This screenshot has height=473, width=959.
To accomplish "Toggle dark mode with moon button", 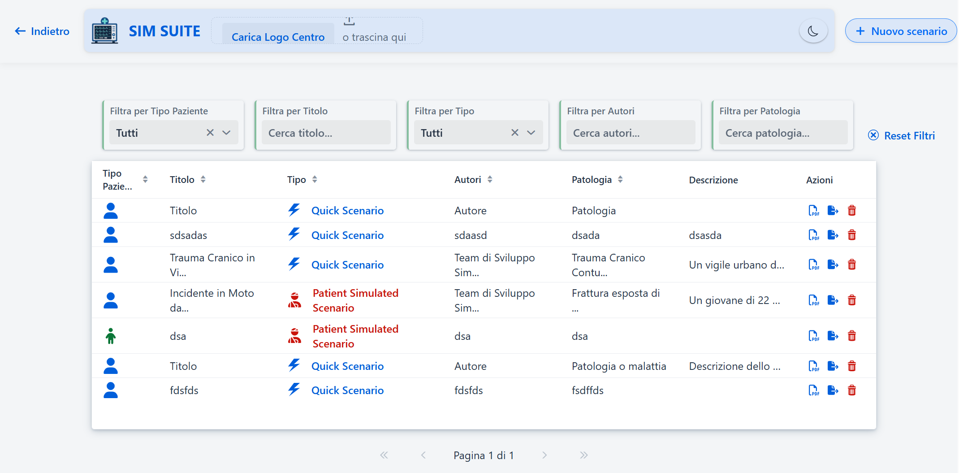I will [813, 31].
